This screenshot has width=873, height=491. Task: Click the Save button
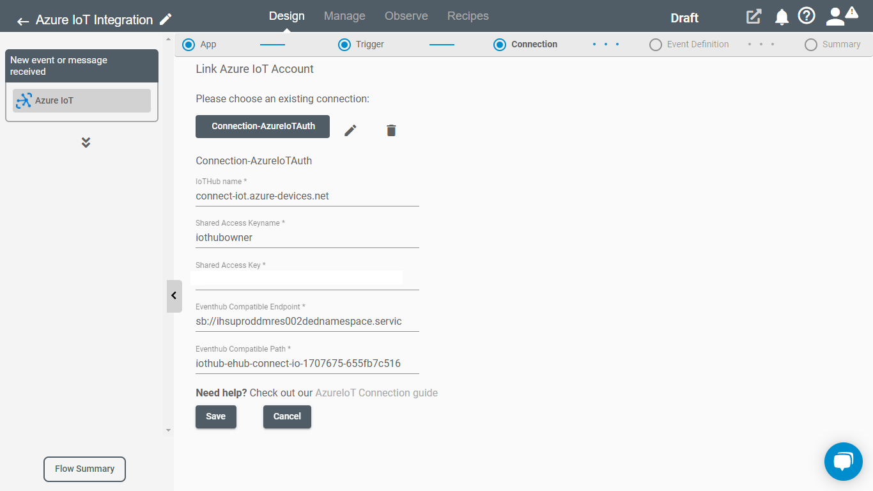click(x=216, y=417)
